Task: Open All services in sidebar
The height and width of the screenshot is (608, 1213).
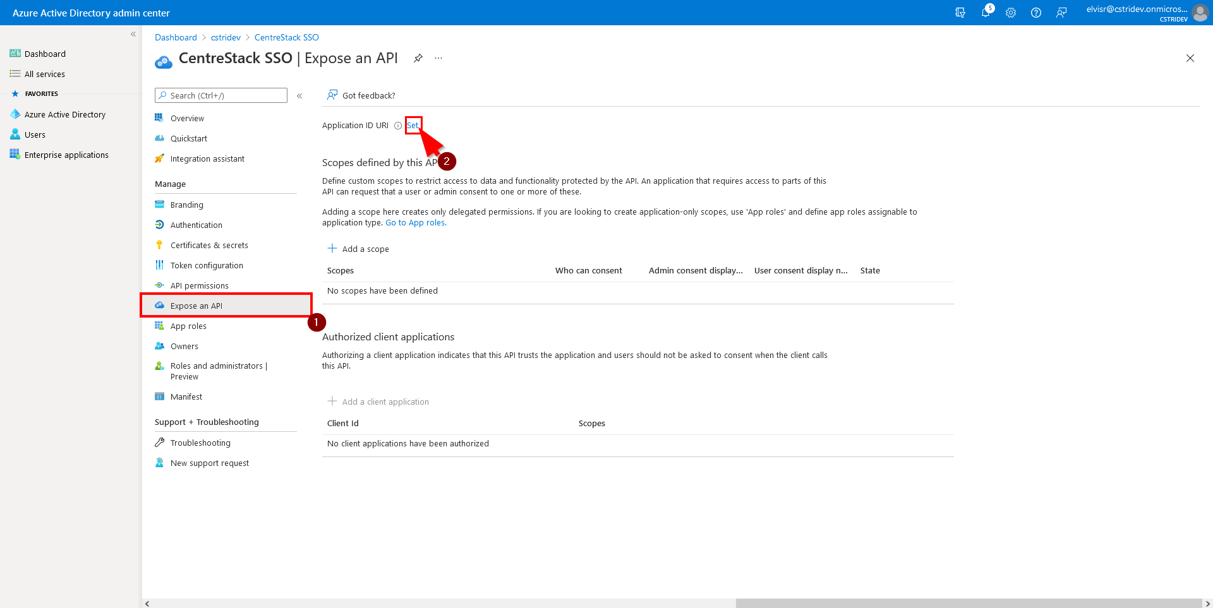Action: [44, 74]
